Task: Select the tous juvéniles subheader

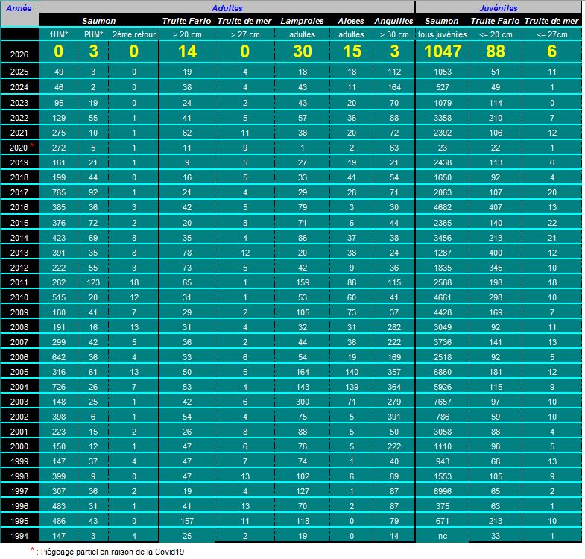Action: (443, 34)
